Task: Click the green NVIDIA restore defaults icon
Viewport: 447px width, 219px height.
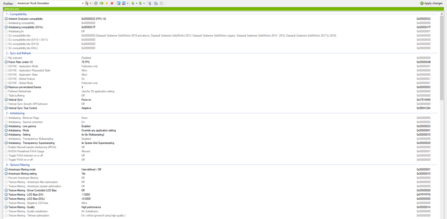Action: [101, 3]
